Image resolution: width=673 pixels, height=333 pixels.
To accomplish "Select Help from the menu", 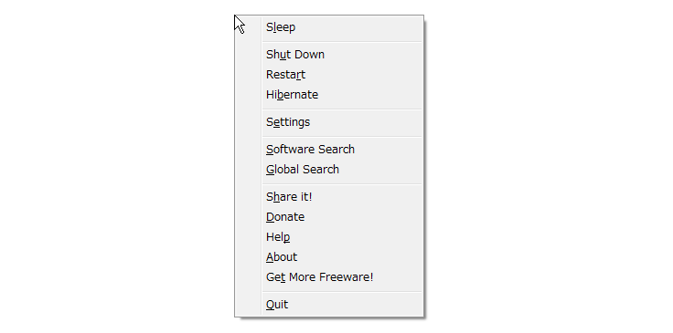I will coord(329,237).
